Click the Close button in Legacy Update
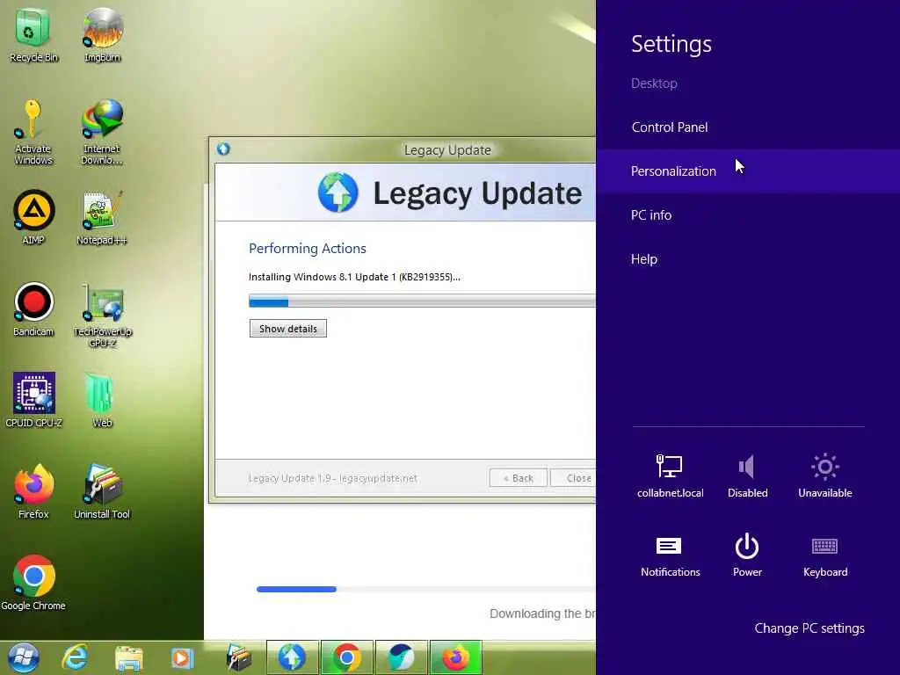The width and height of the screenshot is (900, 675). [573, 477]
